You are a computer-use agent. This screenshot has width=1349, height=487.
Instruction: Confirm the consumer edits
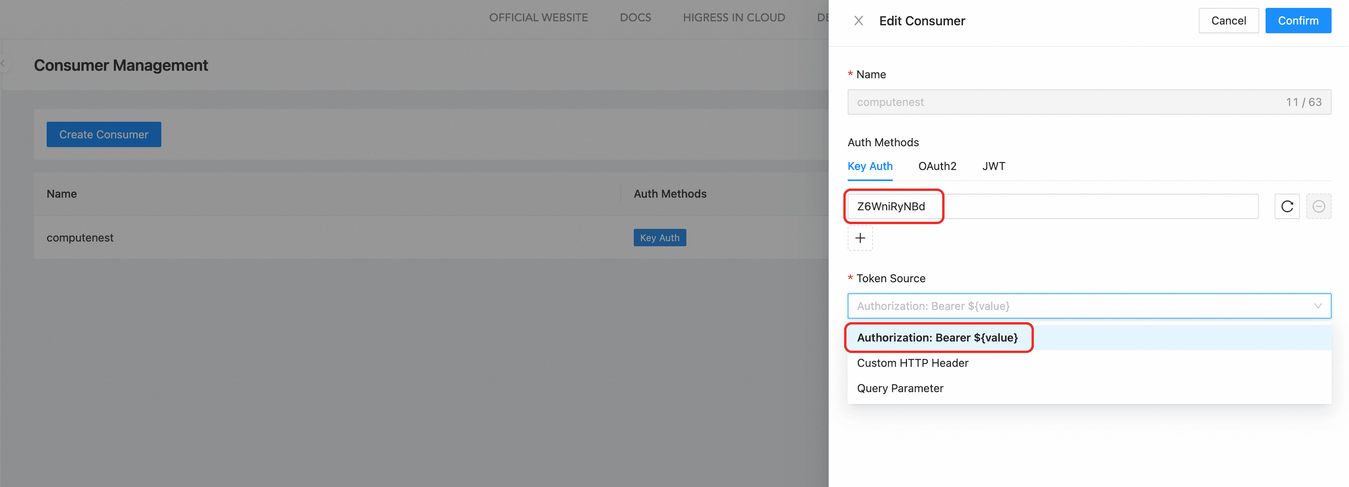coord(1298,21)
